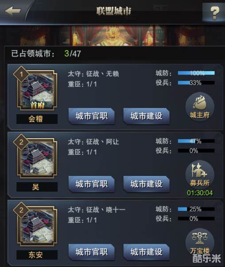Open 城市官职 for 吴 city
This screenshot has height=267, width=225.
pyautogui.click(x=92, y=184)
